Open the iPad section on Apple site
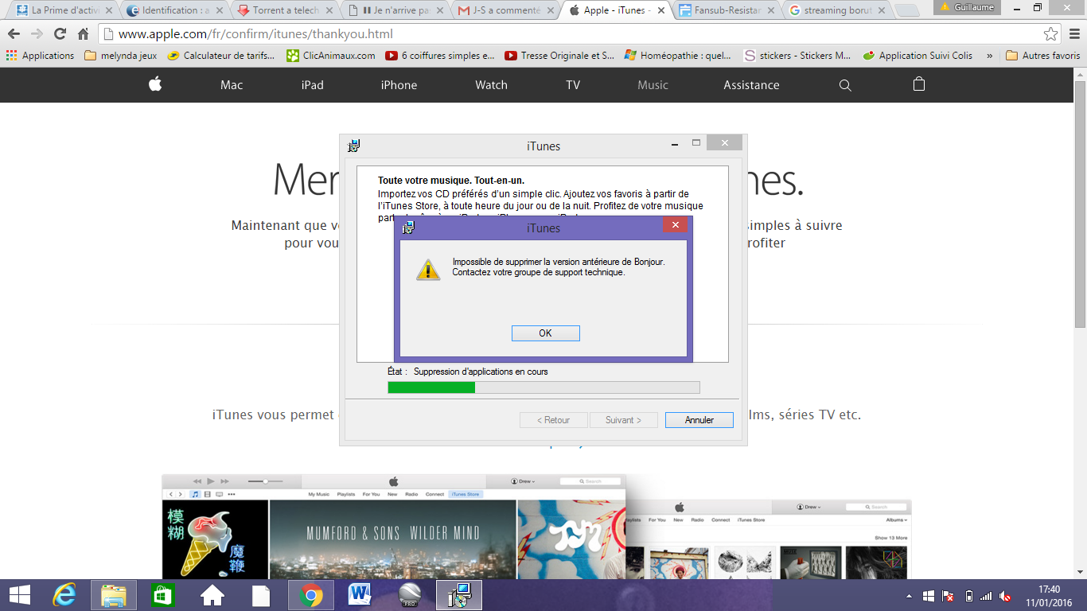This screenshot has width=1087, height=611. [x=312, y=85]
